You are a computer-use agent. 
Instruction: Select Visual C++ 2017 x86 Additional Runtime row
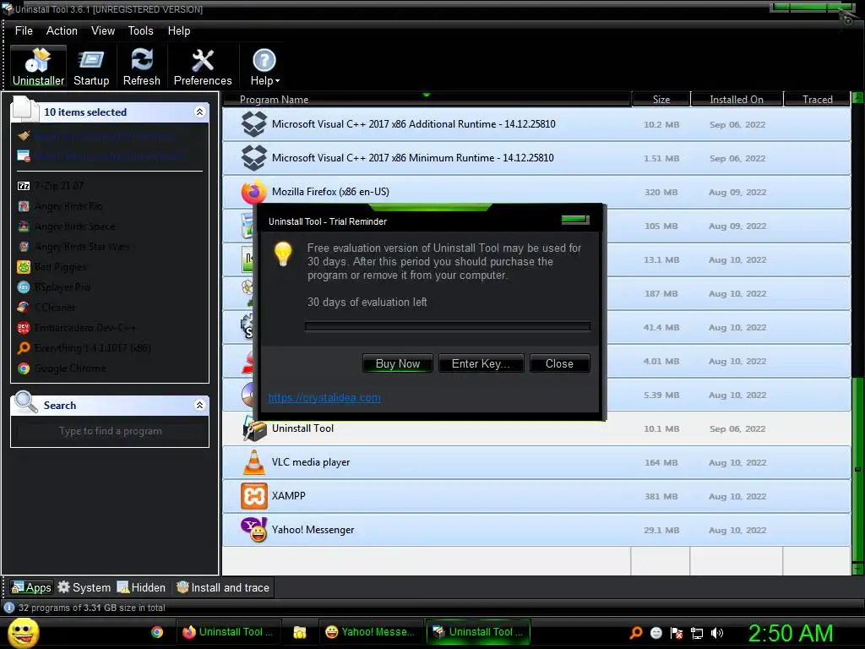[x=536, y=124]
